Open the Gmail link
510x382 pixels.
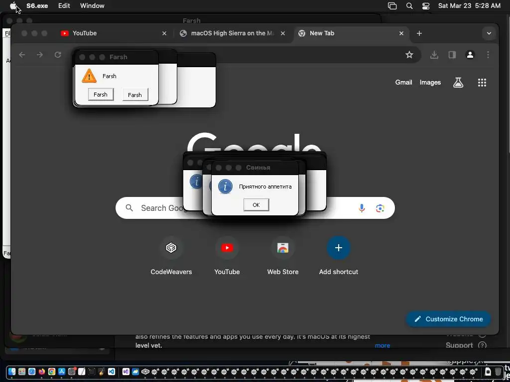click(403, 83)
